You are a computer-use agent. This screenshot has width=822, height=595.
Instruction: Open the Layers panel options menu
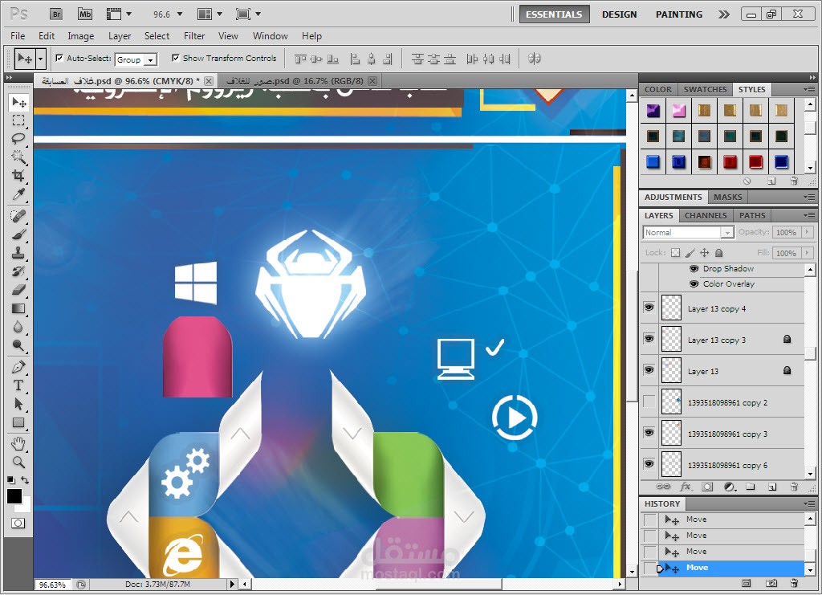coord(809,215)
